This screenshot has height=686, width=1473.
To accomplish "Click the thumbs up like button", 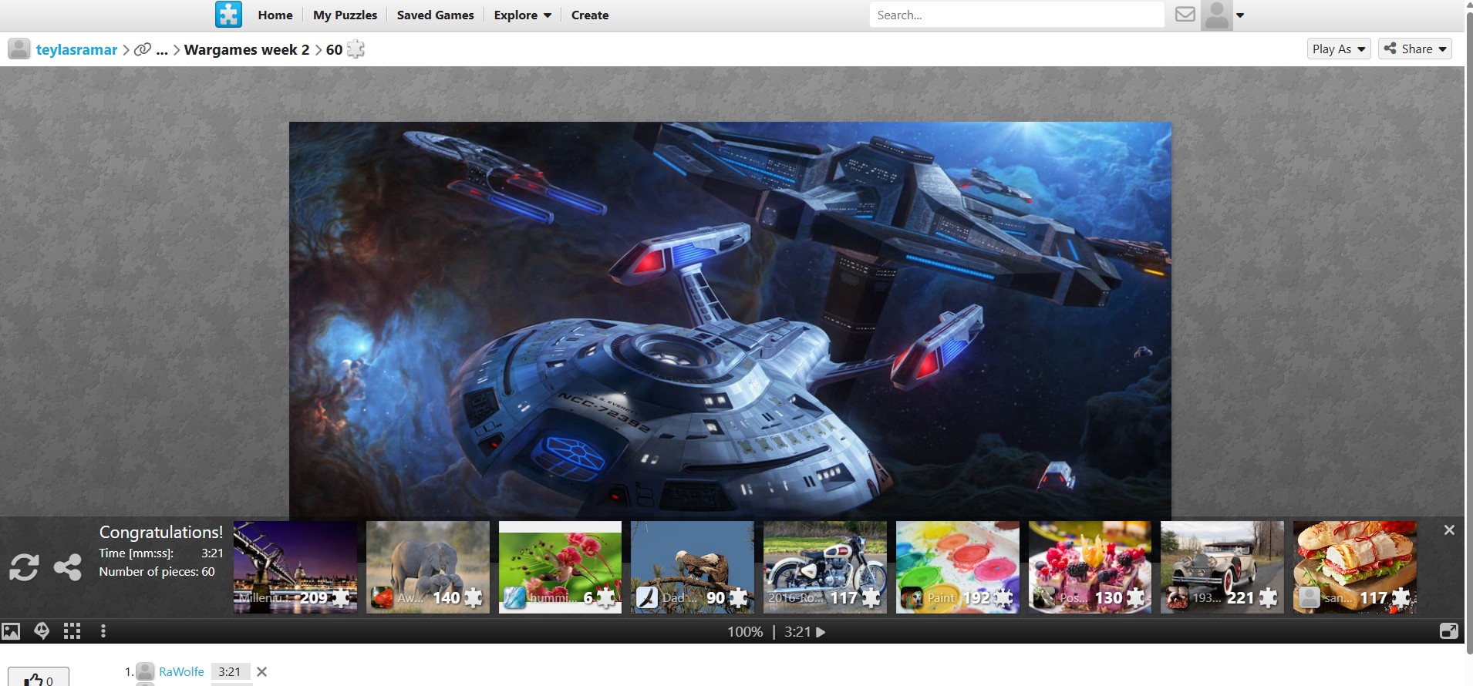I will 39,678.
